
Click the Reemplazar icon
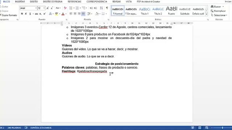coord(212,11)
